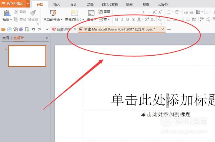This screenshot has height=142, width=215.
Task: Center align text
Action: [x=175, y=20]
